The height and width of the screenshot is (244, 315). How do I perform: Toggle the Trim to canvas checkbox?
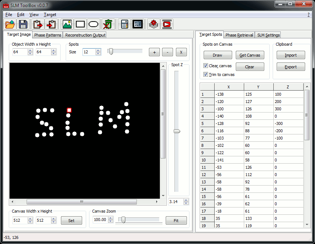click(x=205, y=75)
